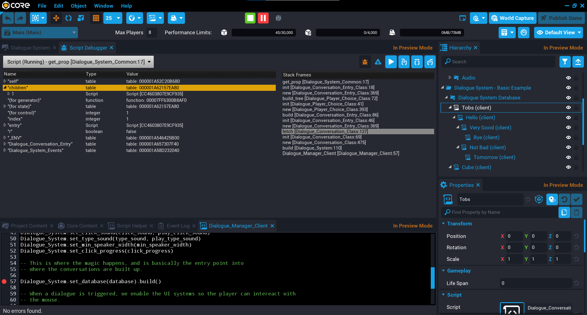Hide the Tobs (client) object
The width and height of the screenshot is (587, 315).
[568, 108]
